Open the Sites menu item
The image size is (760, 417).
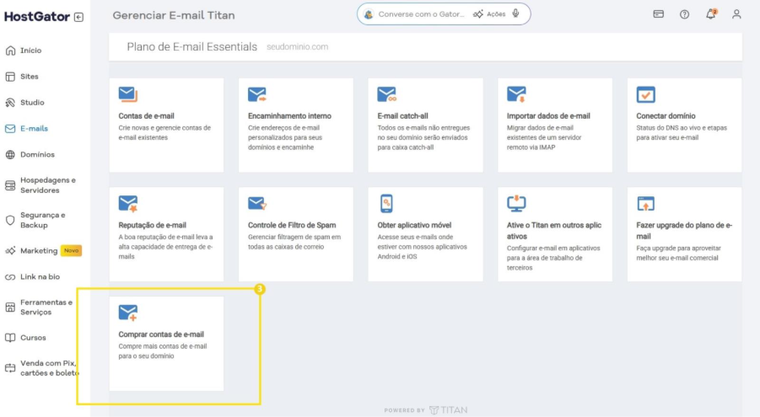(x=29, y=77)
